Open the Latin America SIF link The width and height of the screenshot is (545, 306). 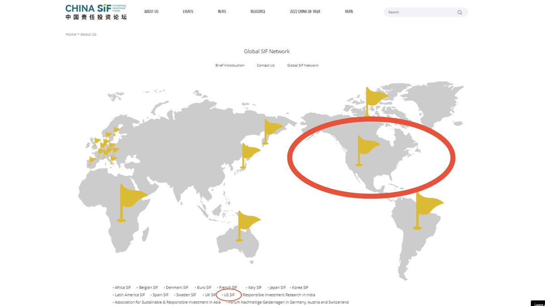130,295
